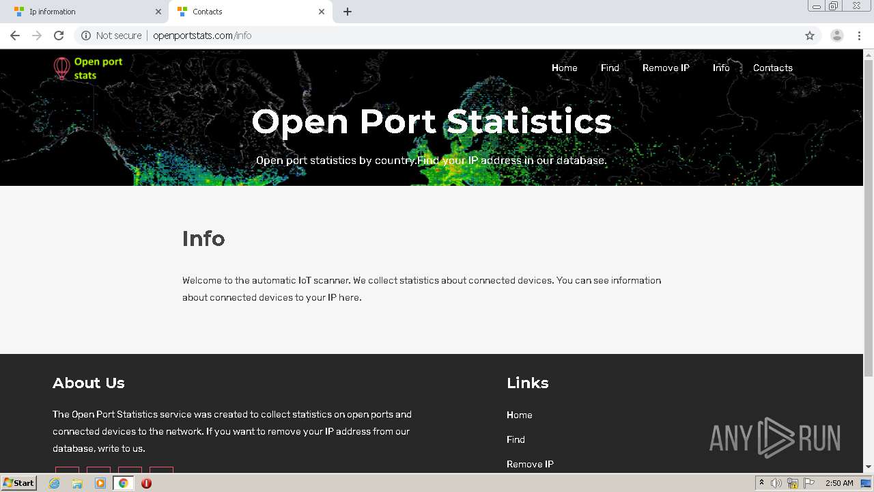The image size is (874, 492).
Task: Click the Home link in footer Links
Action: pos(520,415)
